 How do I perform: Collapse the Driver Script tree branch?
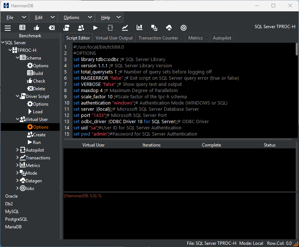18,96
